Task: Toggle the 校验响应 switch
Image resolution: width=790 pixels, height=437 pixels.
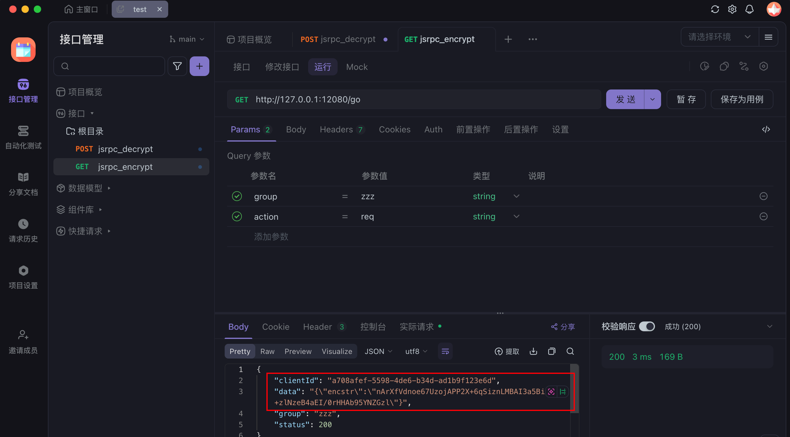Action: click(647, 326)
